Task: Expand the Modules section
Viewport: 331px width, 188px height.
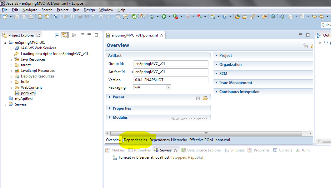Action: click(x=110, y=117)
